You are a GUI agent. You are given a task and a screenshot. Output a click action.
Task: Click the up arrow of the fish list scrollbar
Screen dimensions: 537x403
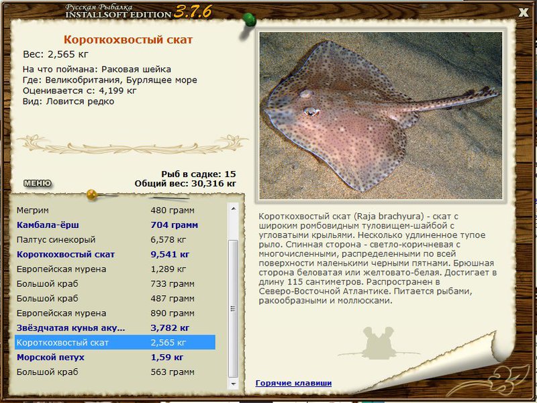point(233,209)
